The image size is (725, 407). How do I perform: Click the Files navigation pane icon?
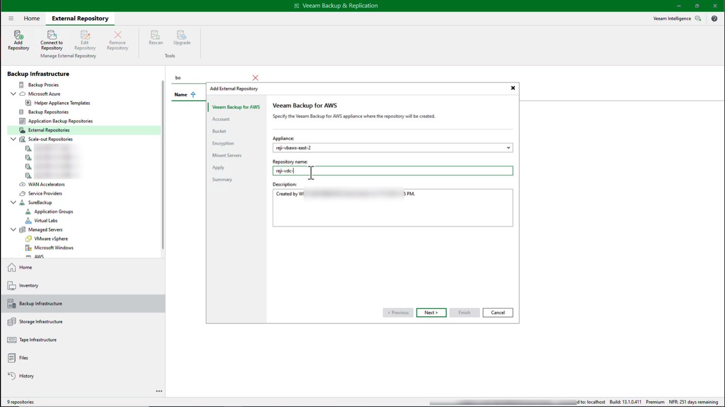tap(12, 358)
